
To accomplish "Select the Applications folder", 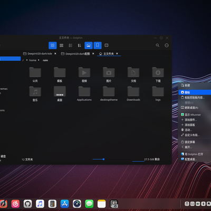I will pyautogui.click(x=84, y=94).
